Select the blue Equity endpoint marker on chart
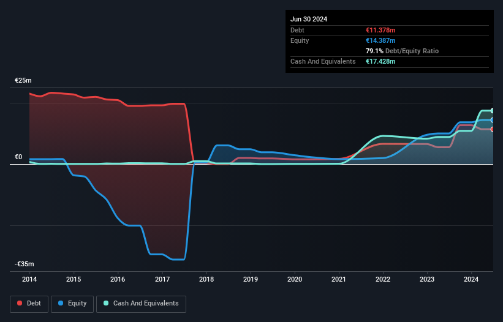 [492, 120]
